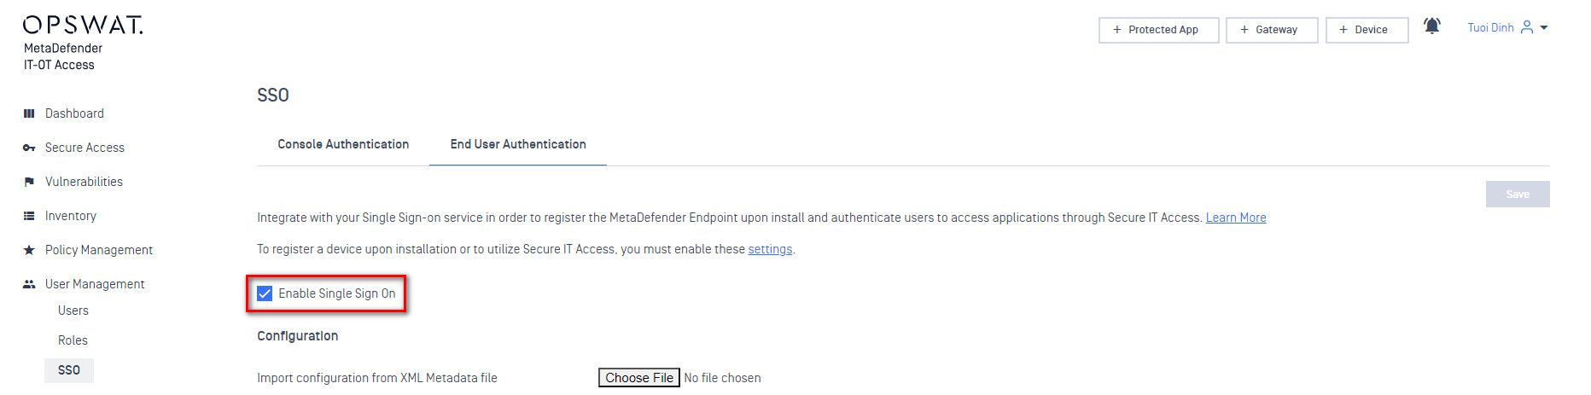
Task: Click the Inventory list icon
Action: [x=29, y=216]
